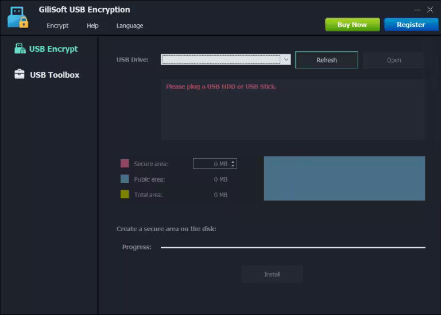Decrease Secure area size with down arrow

click(x=233, y=166)
